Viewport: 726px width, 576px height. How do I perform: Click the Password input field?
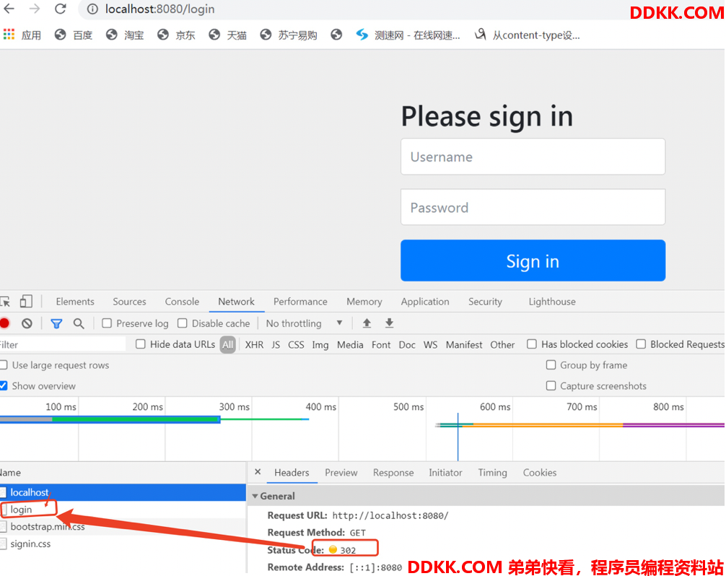(533, 207)
